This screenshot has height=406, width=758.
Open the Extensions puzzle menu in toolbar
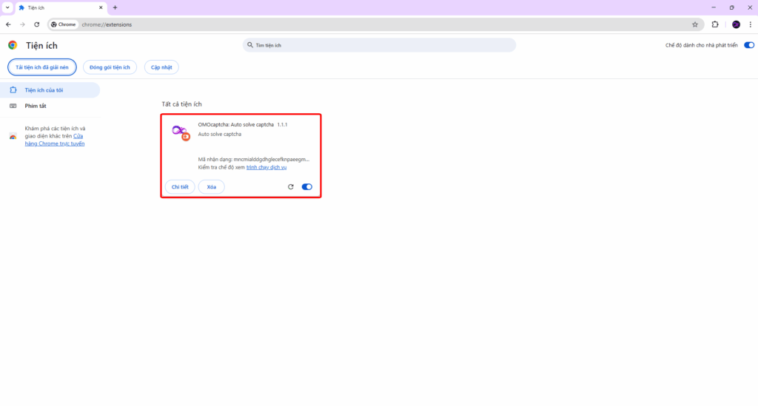click(715, 24)
